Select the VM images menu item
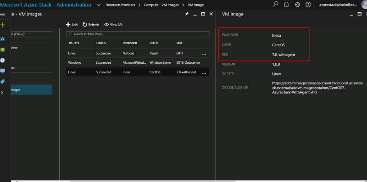367x182 pixels. click(x=31, y=90)
